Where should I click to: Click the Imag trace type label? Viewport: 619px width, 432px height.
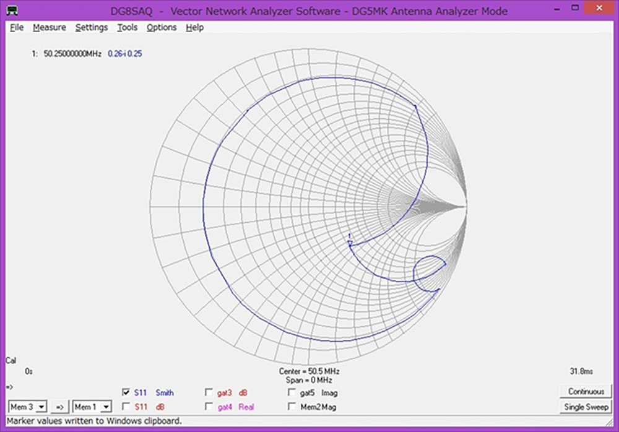point(329,393)
